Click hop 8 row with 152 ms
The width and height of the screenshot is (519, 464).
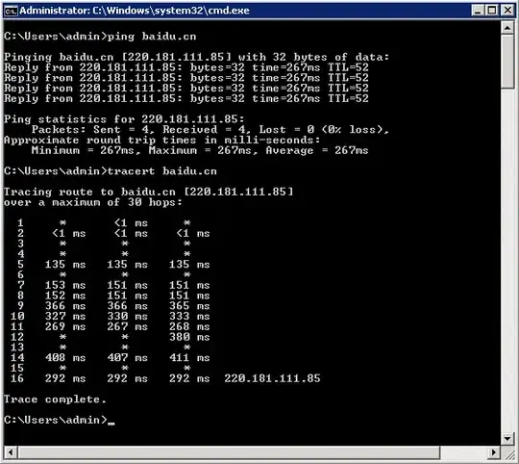pyautogui.click(x=113, y=296)
